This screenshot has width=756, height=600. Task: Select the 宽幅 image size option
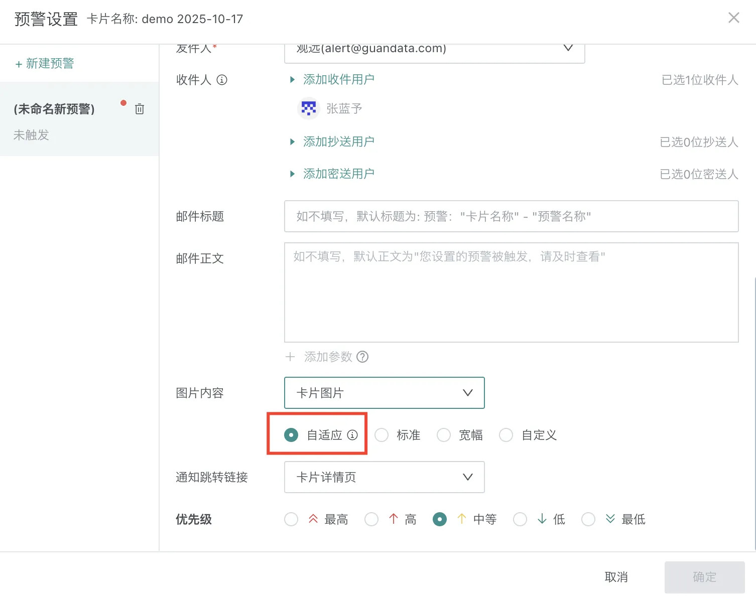click(444, 435)
